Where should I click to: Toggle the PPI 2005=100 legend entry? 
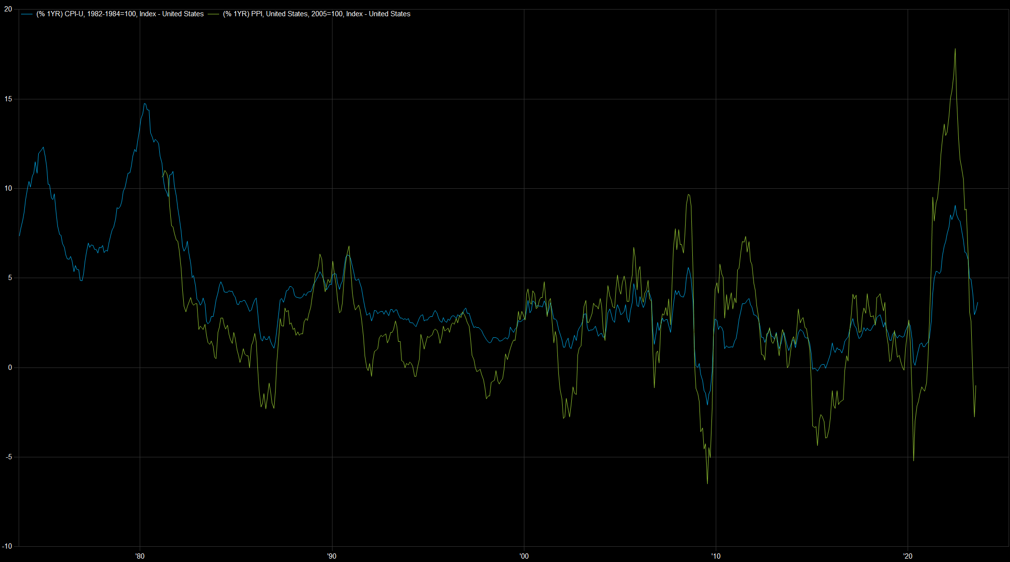(316, 14)
